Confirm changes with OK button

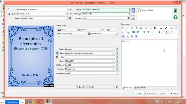(139, 94)
